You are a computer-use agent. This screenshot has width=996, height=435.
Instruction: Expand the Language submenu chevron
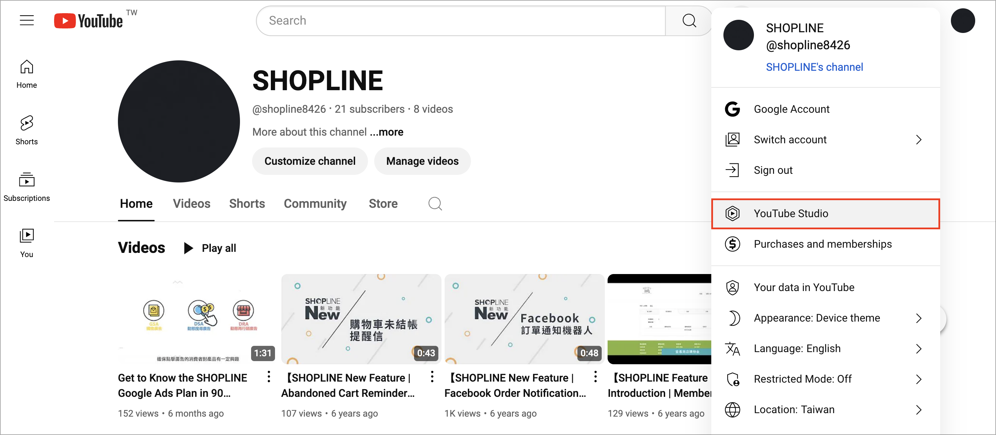point(919,348)
